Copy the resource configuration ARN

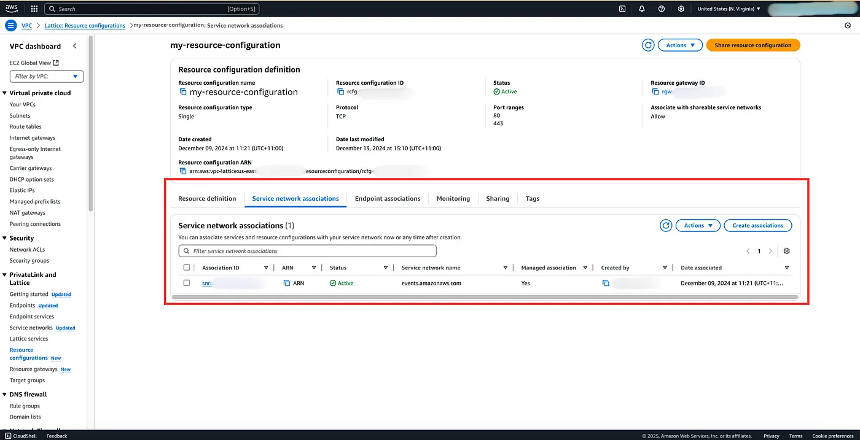click(x=182, y=171)
